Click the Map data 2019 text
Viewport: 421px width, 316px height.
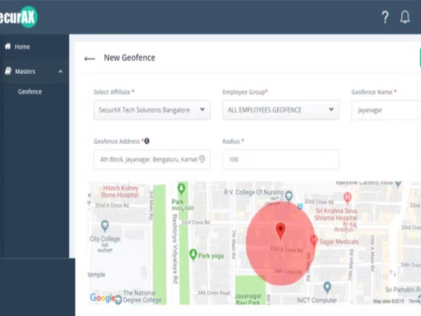pos(388,301)
